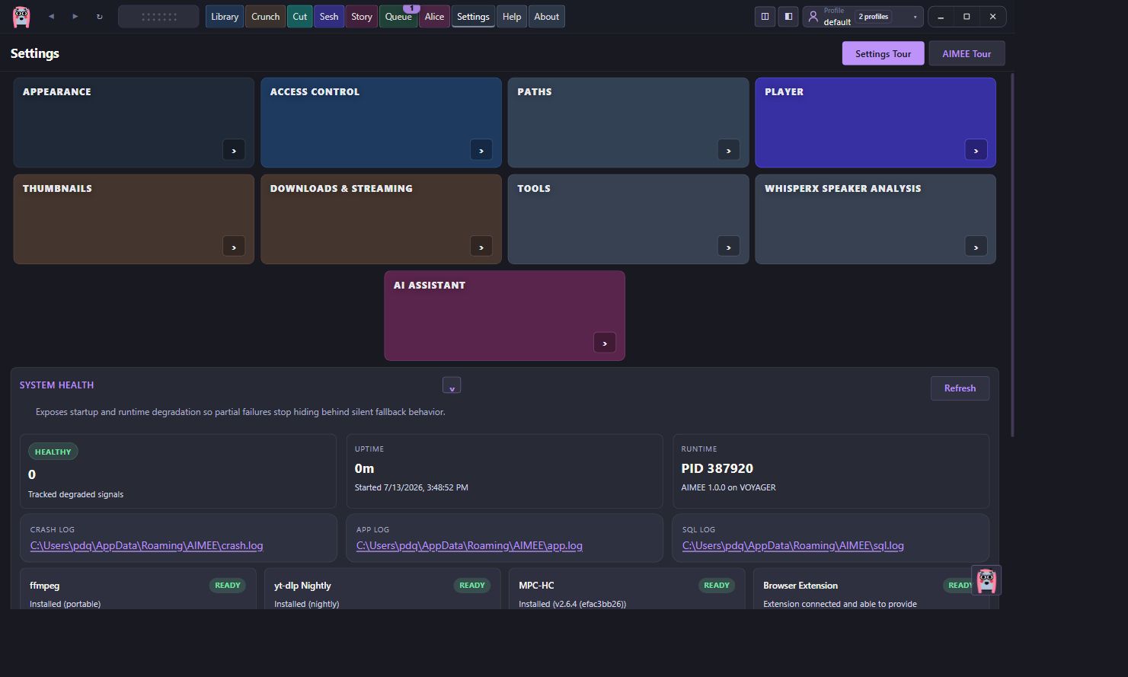Image resolution: width=1128 pixels, height=677 pixels.
Task: Click the dotted drag handle in the title bar
Action: point(158,17)
